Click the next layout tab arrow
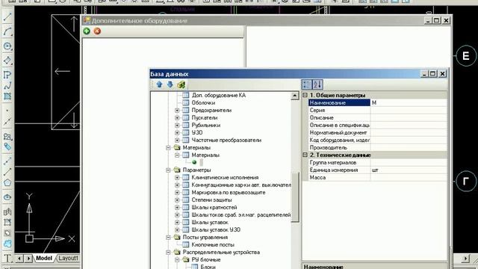 28,259
